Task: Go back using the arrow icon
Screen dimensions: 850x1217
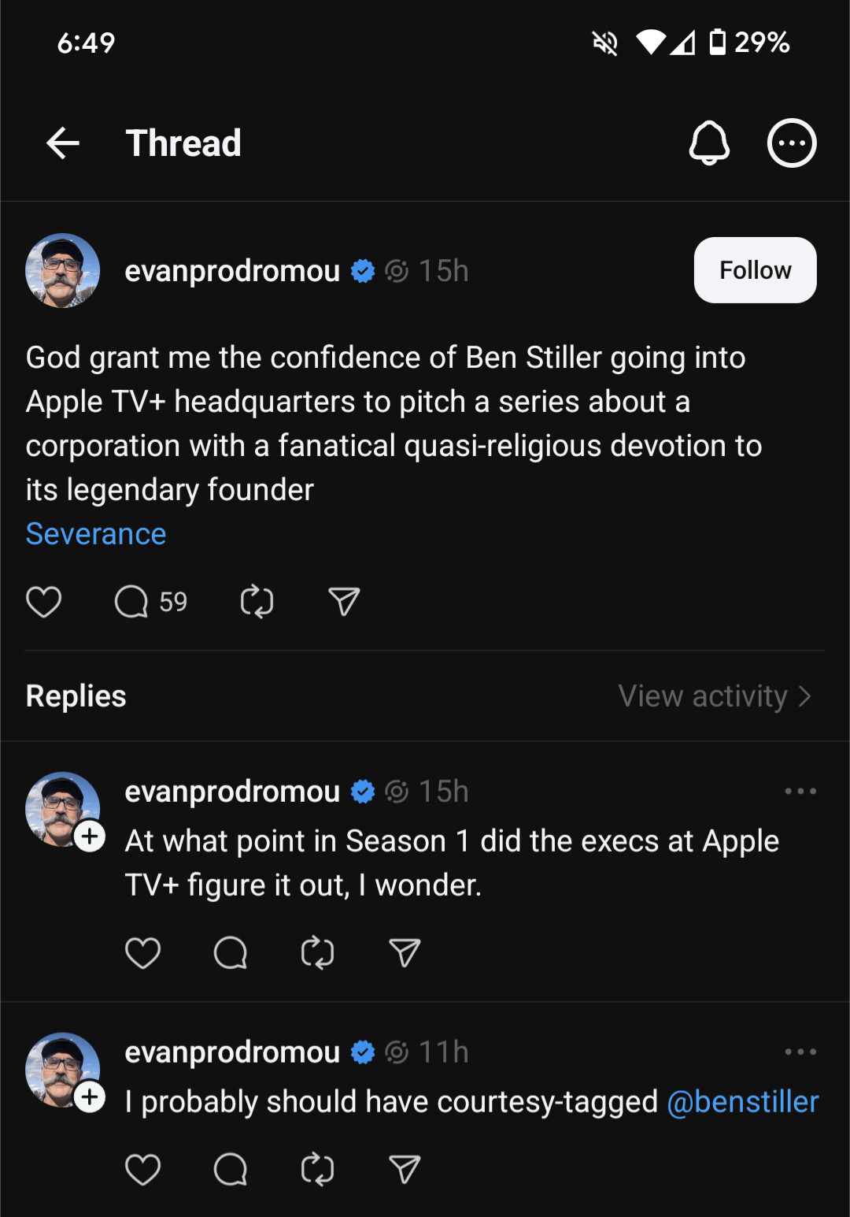Action: point(63,143)
